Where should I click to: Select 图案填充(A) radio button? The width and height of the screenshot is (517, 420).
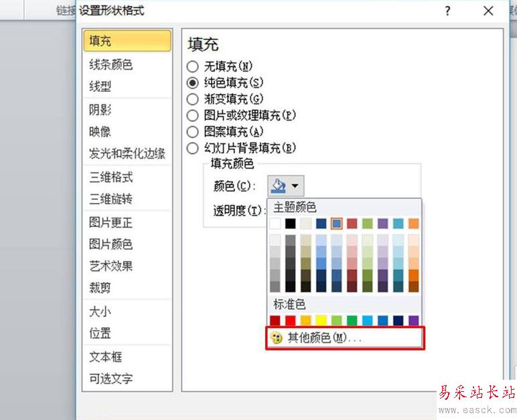coord(193,132)
